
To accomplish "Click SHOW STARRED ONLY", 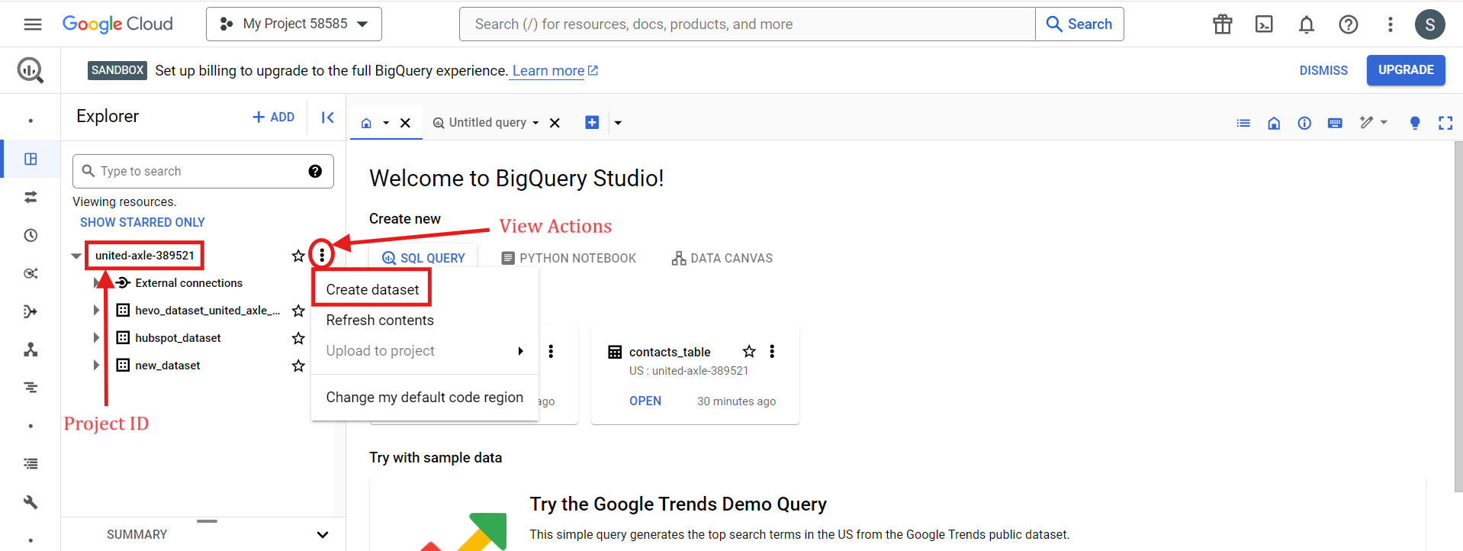I will [143, 222].
